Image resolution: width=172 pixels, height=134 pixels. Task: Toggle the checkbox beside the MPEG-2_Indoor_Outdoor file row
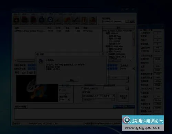(16, 31)
